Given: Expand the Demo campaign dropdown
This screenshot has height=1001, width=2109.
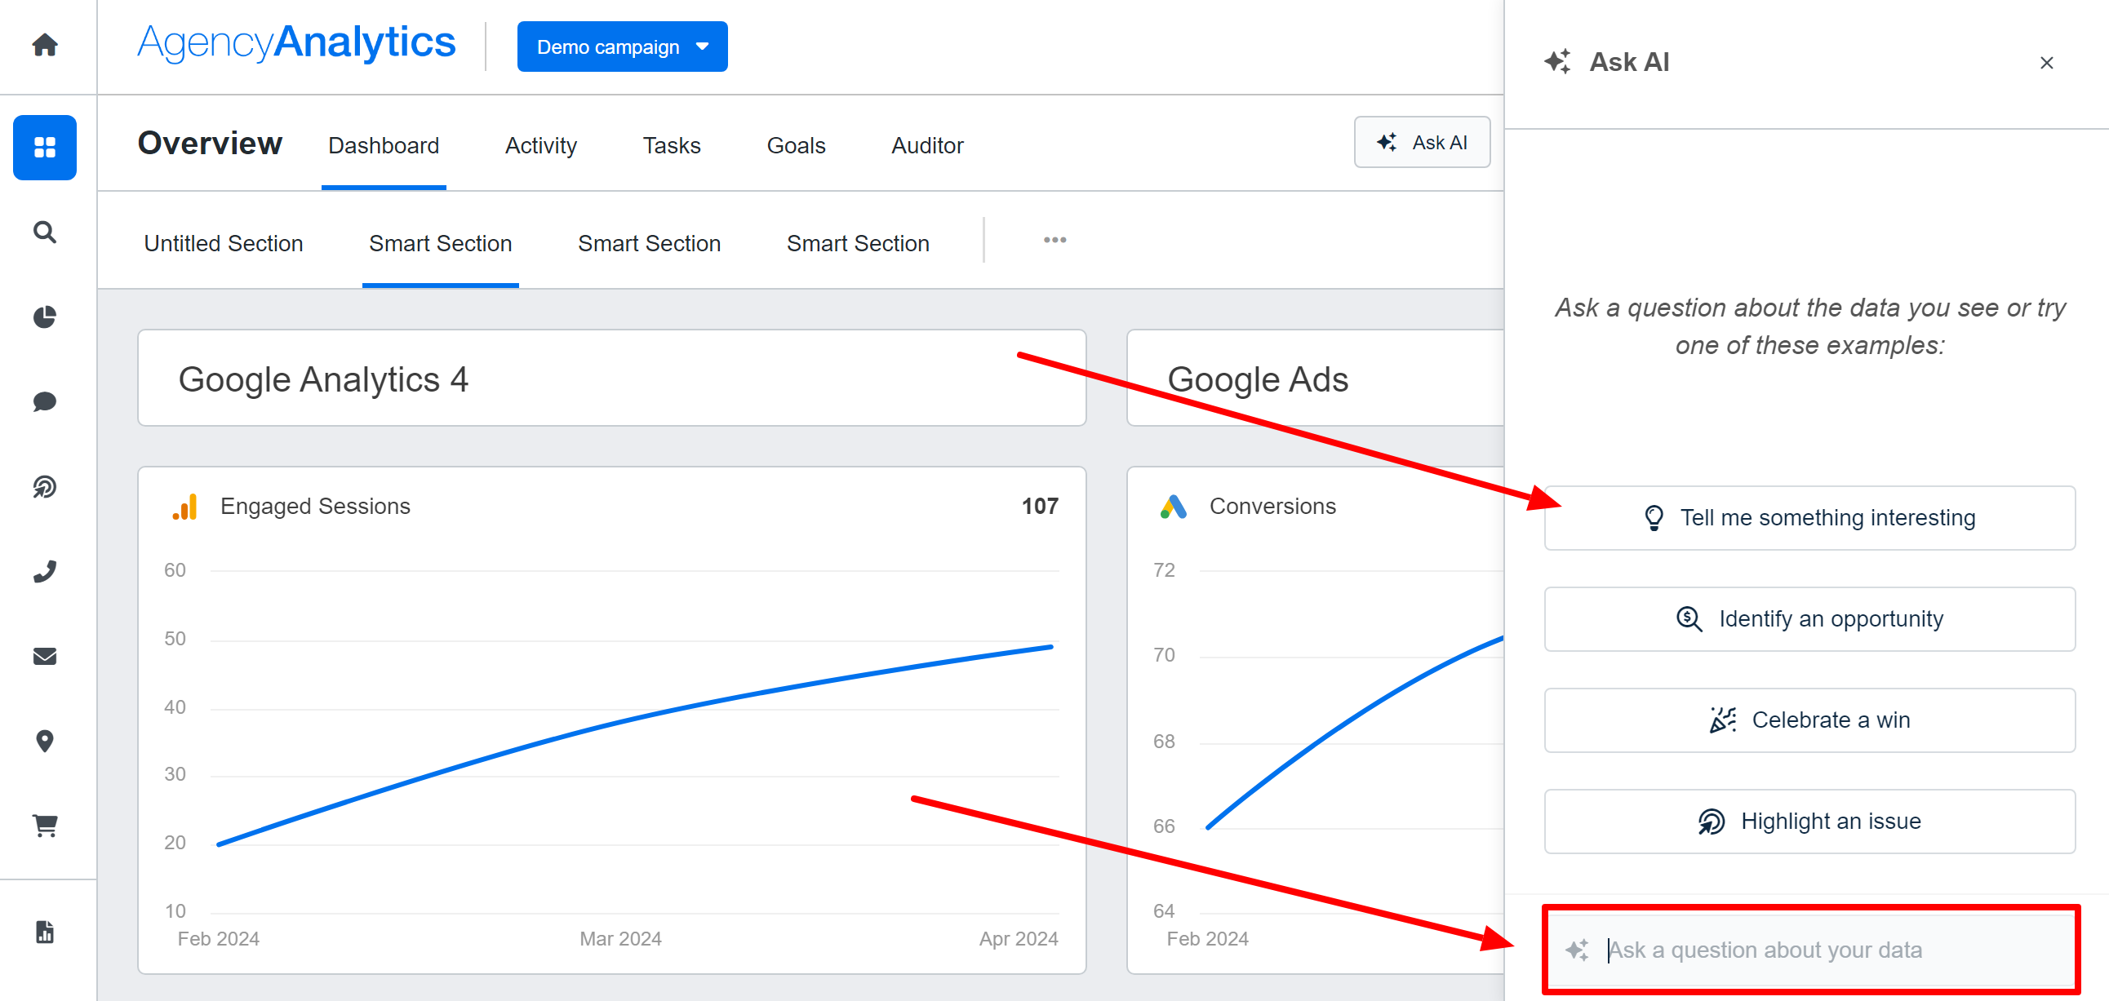Looking at the screenshot, I should tap(621, 47).
